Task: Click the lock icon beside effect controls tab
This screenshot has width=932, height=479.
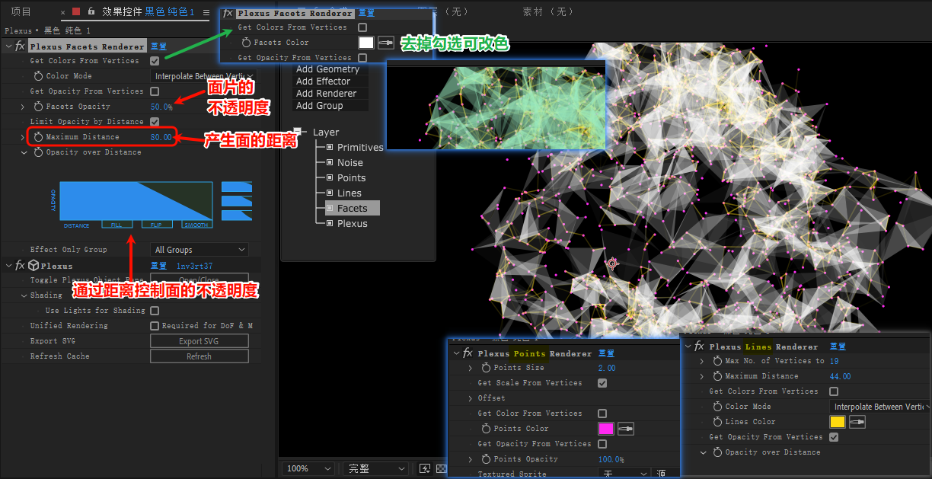Action: tap(91, 11)
